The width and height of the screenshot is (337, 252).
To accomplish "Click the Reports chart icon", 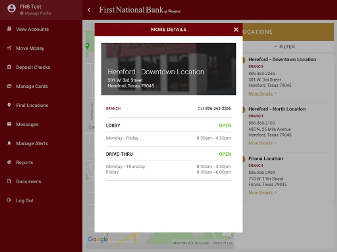I will pyautogui.click(x=9, y=162).
